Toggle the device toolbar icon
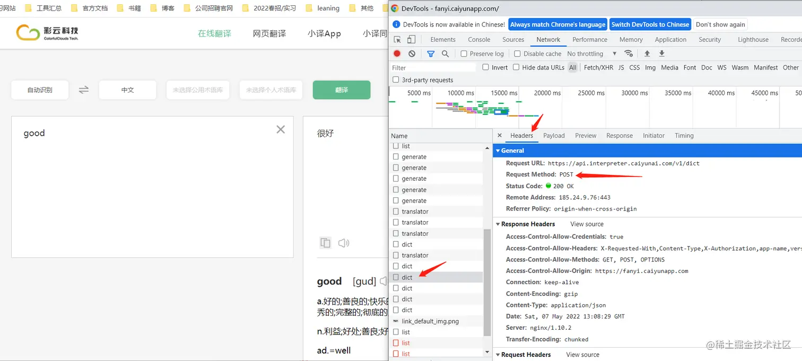 [411, 40]
